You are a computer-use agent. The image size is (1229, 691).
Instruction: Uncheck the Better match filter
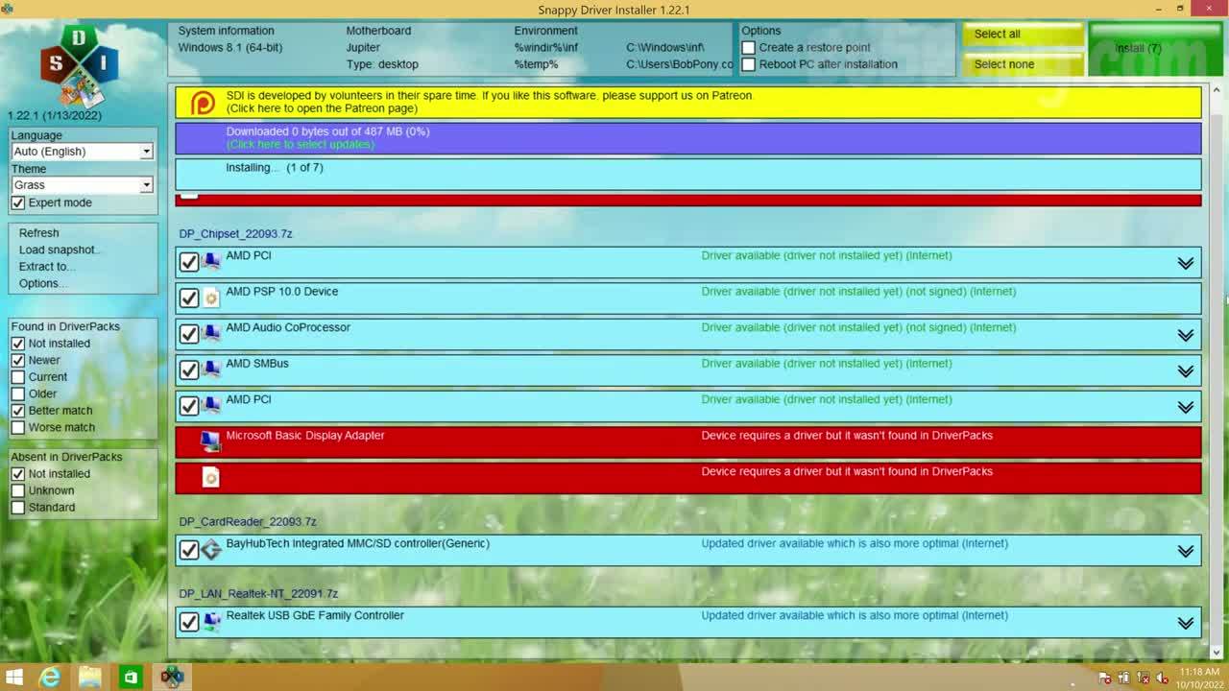click(x=18, y=411)
